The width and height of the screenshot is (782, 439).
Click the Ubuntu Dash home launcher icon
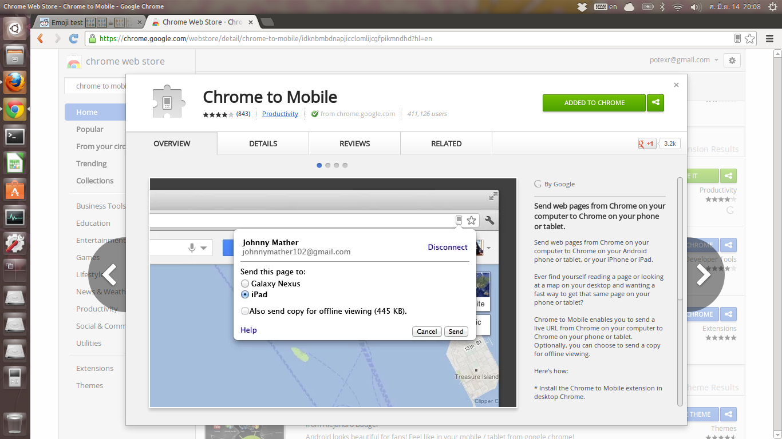pyautogui.click(x=15, y=27)
